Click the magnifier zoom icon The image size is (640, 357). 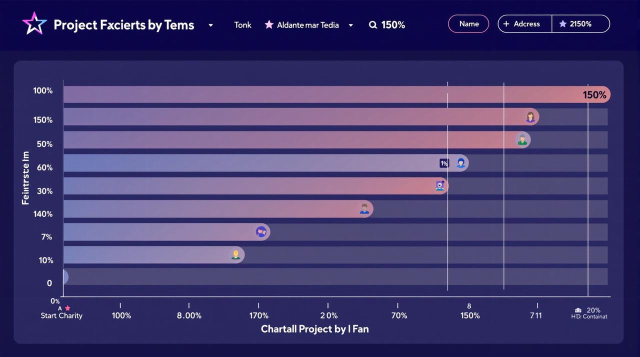(373, 25)
